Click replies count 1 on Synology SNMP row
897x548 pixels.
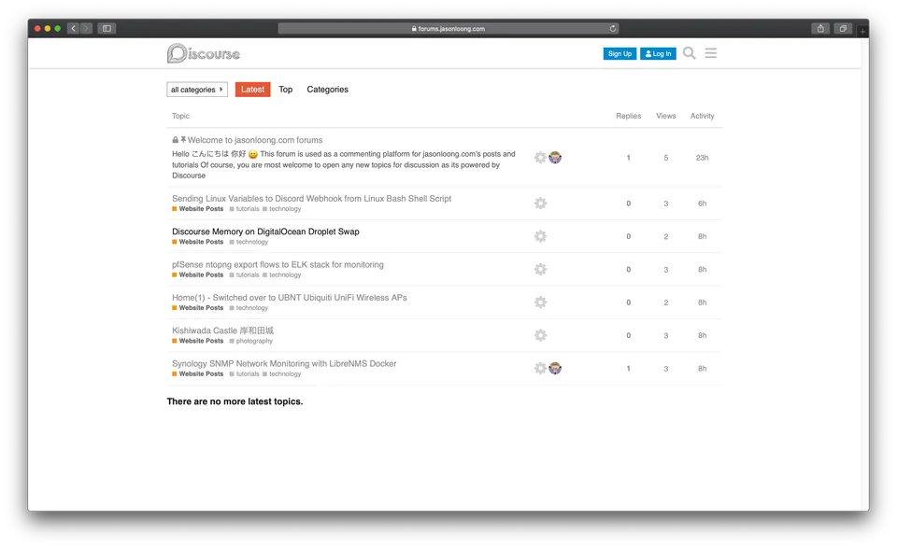point(628,369)
